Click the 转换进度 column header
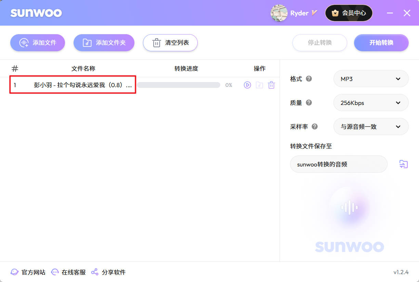 (186, 68)
